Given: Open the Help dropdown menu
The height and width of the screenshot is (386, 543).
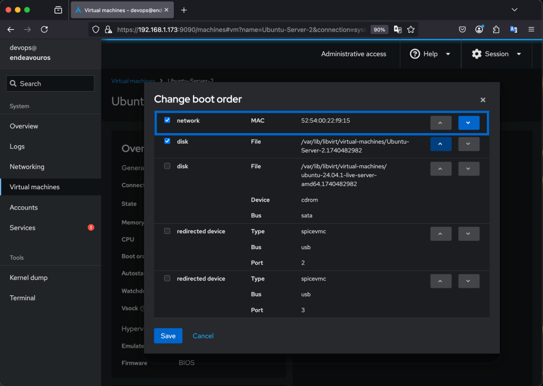Looking at the screenshot, I should (x=430, y=54).
